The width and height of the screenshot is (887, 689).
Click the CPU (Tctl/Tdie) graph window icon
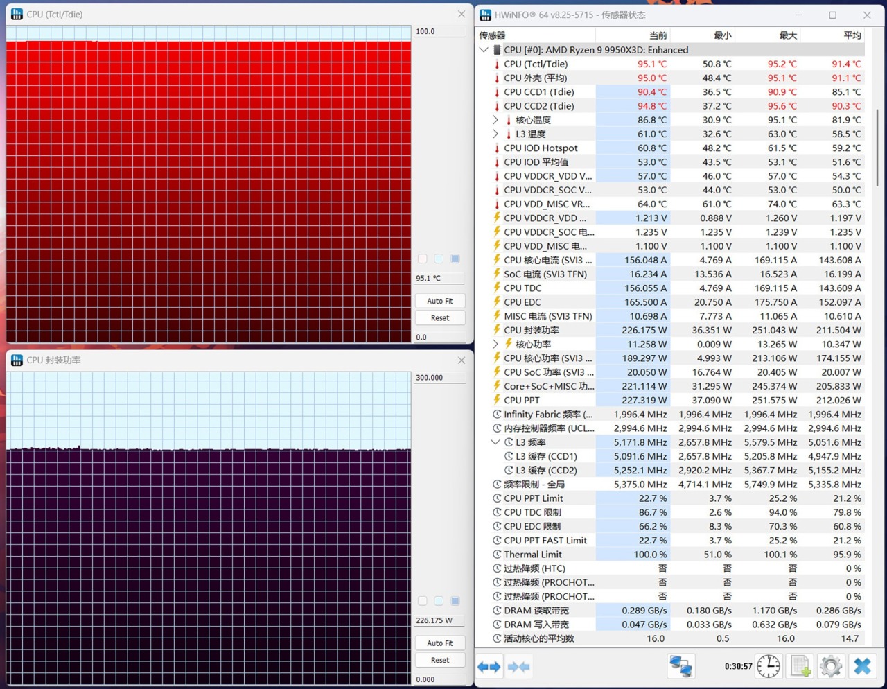tap(17, 14)
